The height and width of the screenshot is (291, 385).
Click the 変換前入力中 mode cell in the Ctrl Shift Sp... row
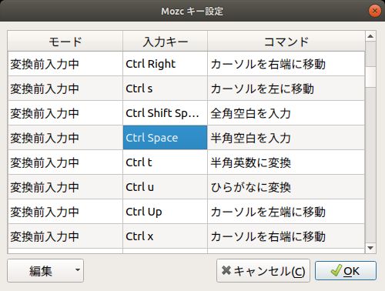pyautogui.click(x=65, y=113)
